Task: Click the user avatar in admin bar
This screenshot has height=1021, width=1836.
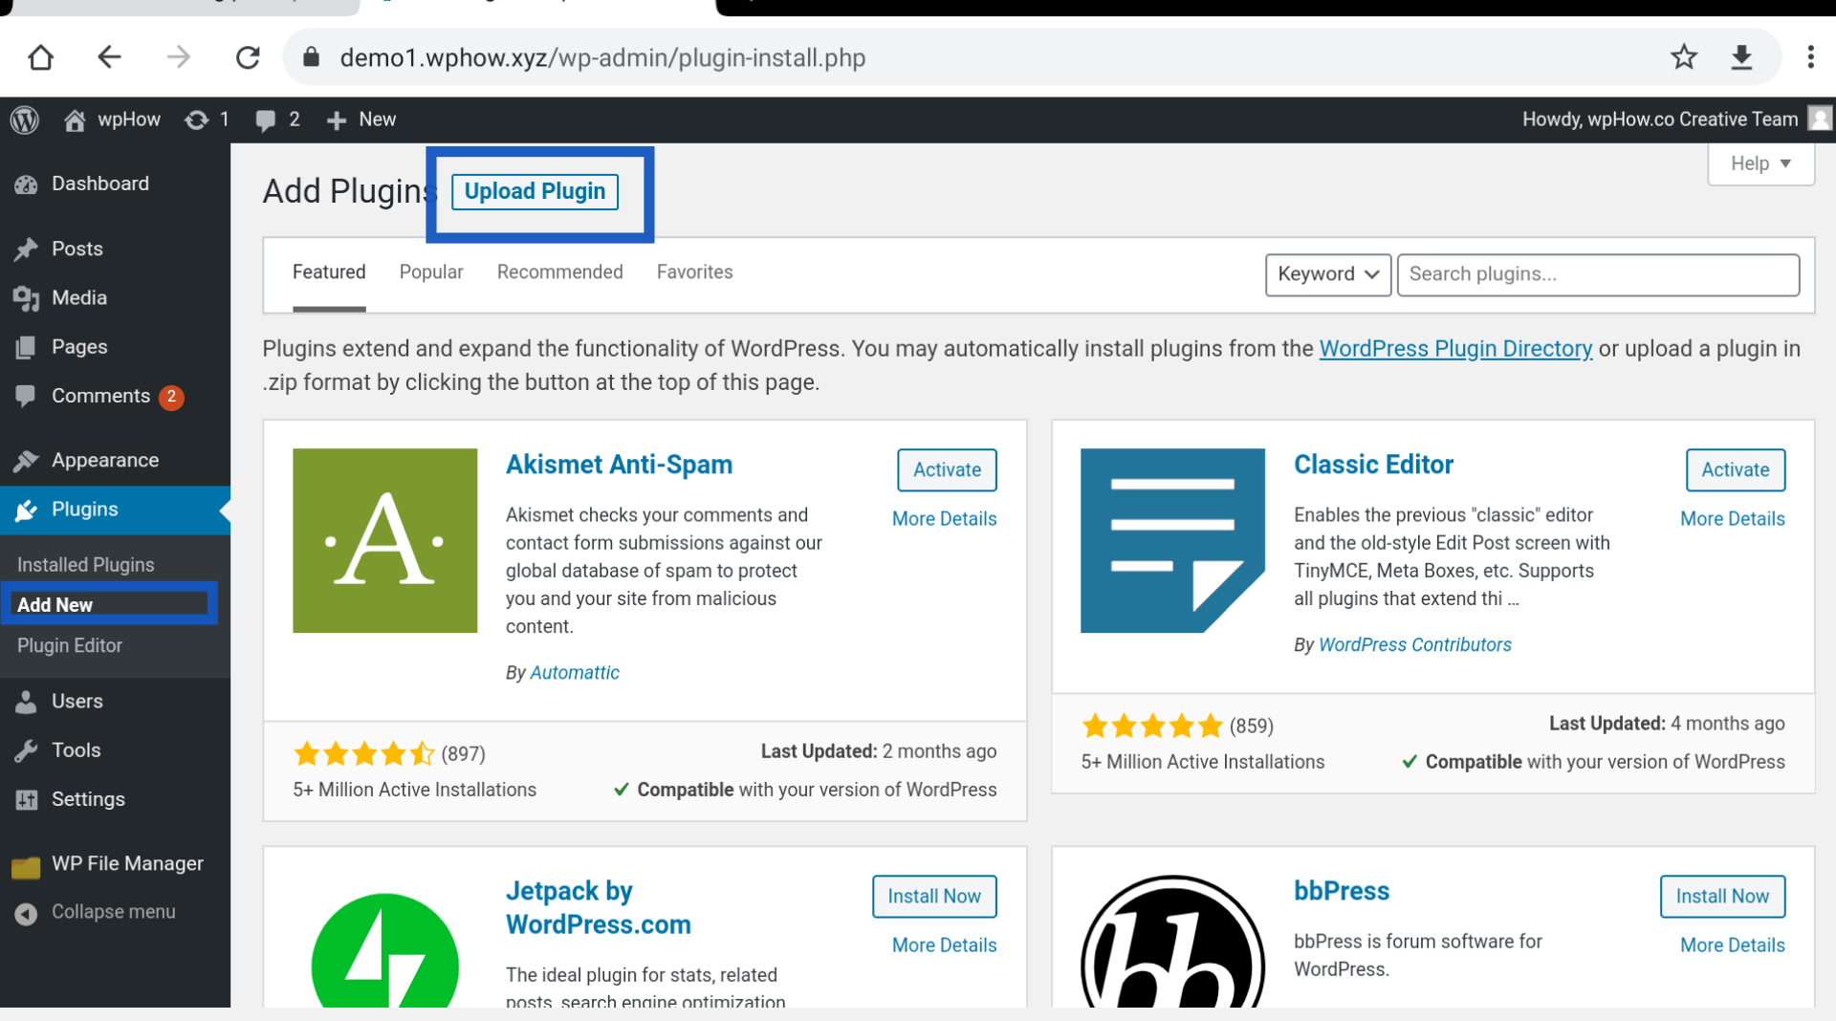Action: [x=1820, y=119]
